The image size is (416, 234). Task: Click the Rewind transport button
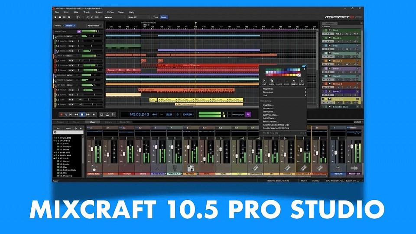tap(76, 114)
